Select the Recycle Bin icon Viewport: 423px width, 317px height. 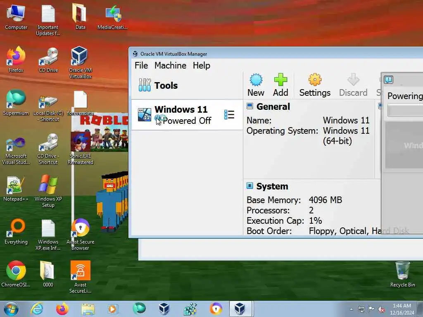(x=402, y=274)
